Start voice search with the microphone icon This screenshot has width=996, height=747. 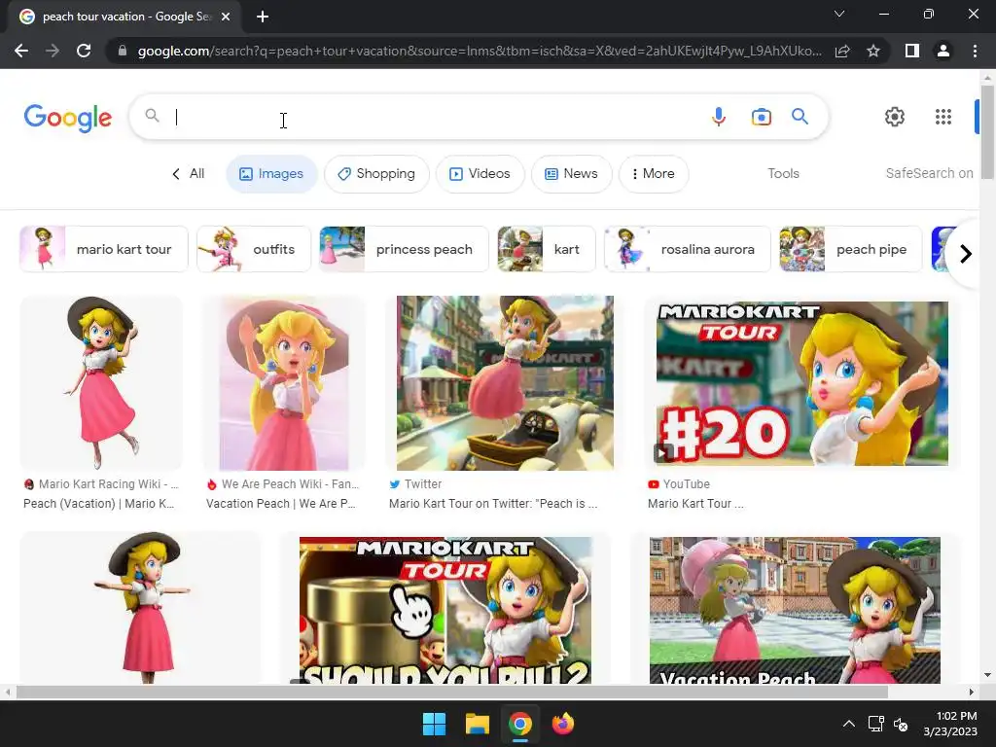click(719, 117)
